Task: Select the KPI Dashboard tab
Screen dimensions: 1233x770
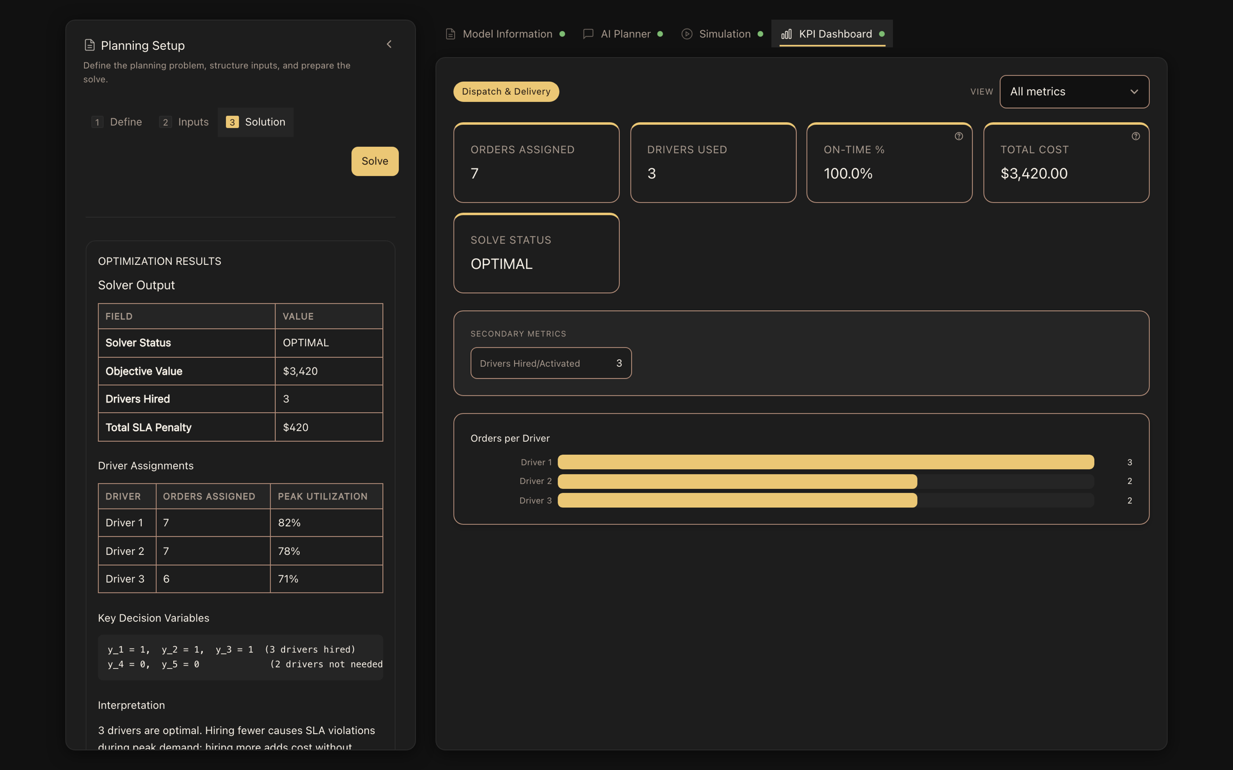Action: [832, 34]
